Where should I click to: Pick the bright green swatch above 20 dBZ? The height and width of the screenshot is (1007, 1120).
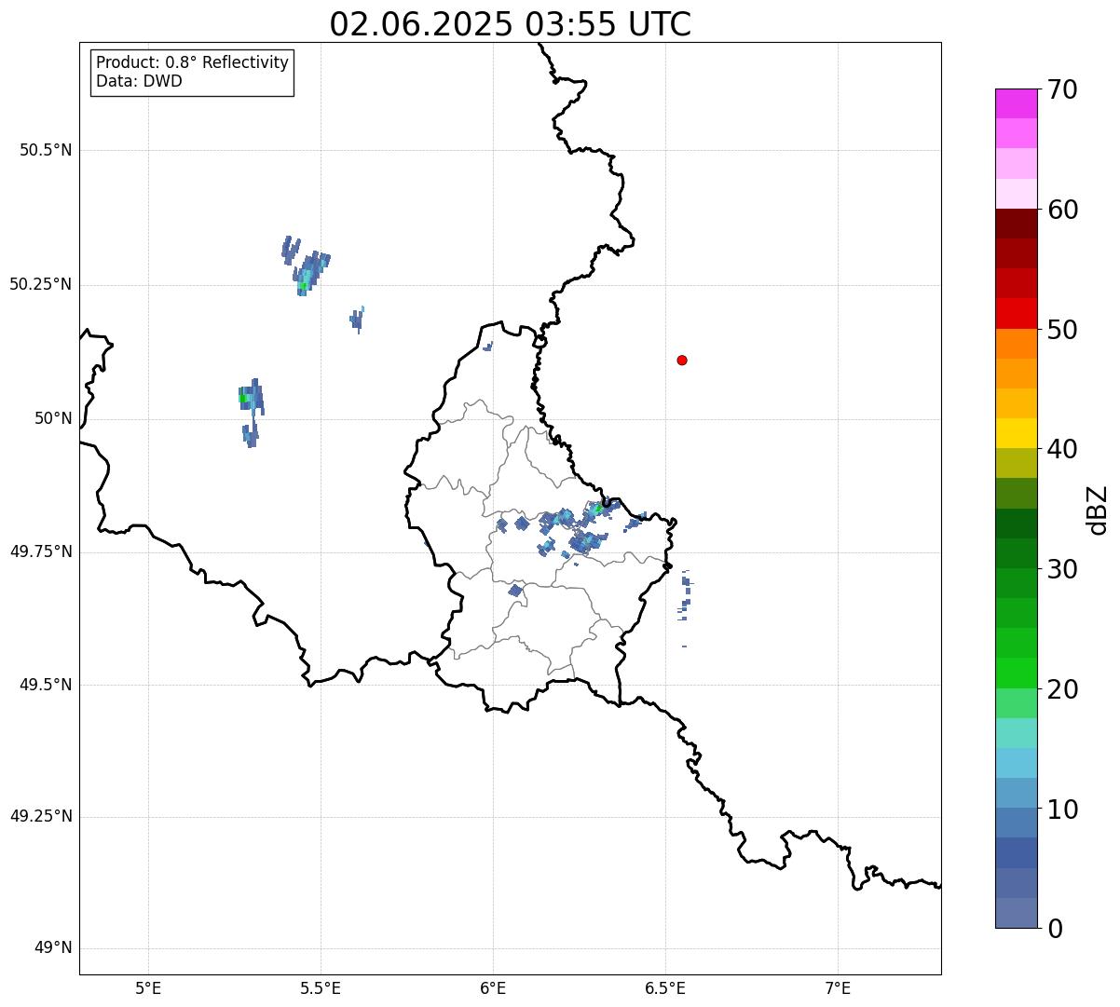1016,673
